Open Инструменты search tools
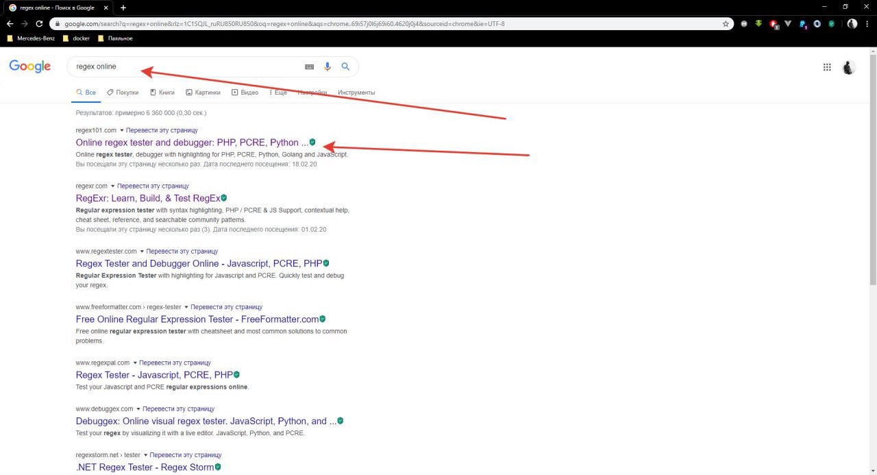 (x=356, y=93)
